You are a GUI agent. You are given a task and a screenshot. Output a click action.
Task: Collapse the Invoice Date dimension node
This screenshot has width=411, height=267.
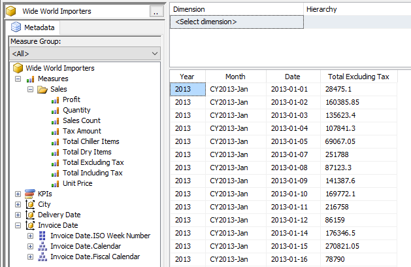18,225
